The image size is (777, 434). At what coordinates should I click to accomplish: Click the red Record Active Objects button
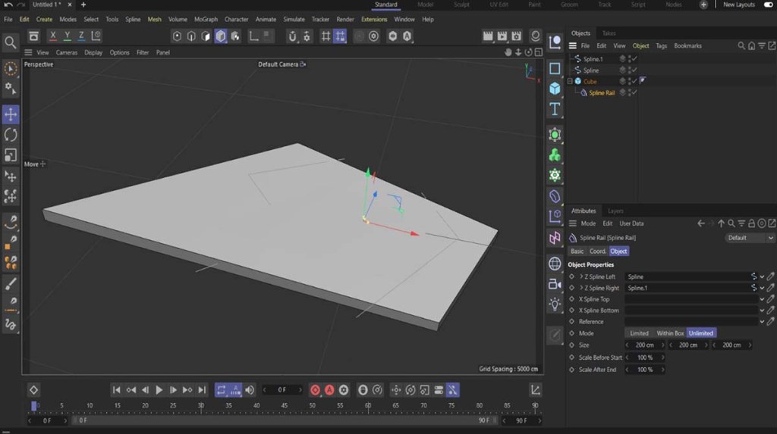[x=315, y=390]
